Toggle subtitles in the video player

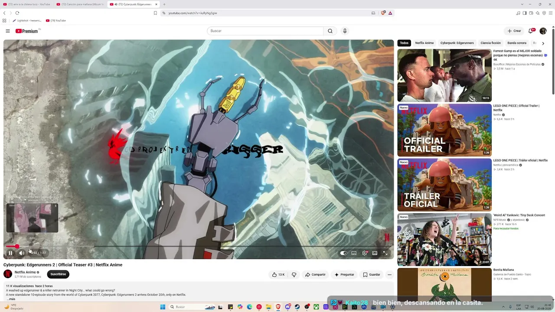(354, 253)
